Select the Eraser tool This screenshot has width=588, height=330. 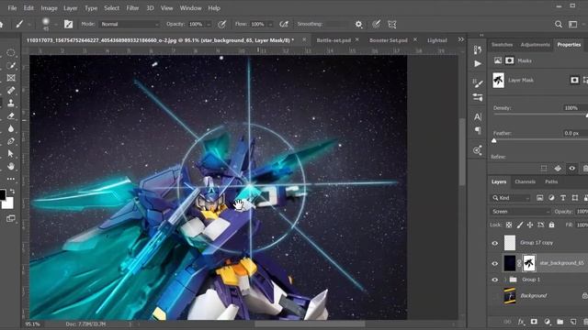click(11, 115)
